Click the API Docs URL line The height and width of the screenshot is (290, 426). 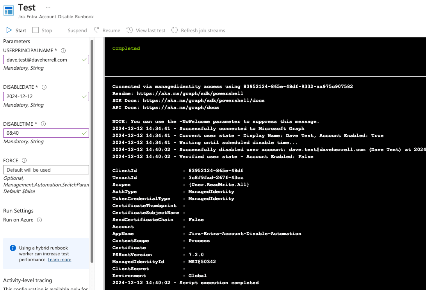point(166,107)
